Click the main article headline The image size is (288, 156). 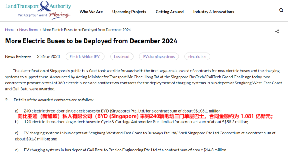click(x=91, y=41)
